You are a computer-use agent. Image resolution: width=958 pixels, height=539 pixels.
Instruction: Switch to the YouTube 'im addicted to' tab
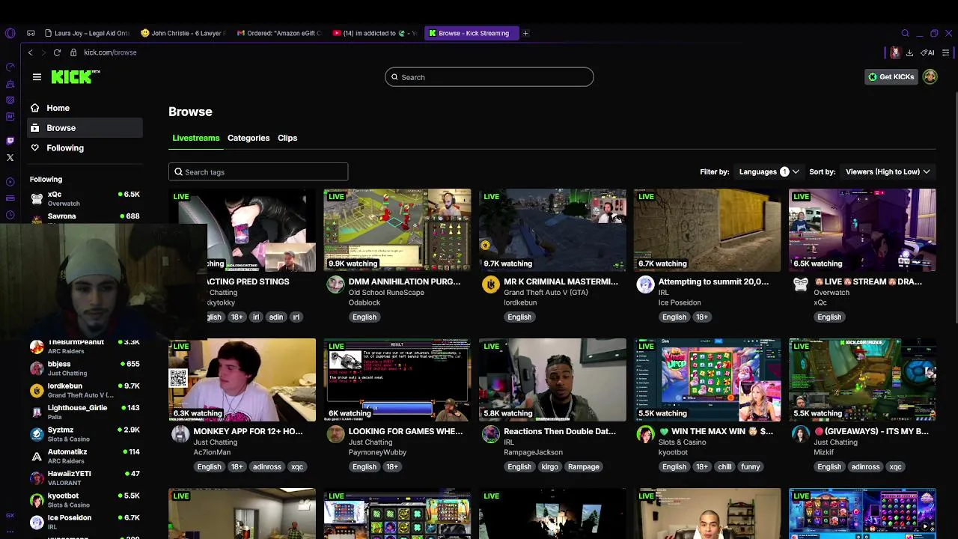click(375, 33)
